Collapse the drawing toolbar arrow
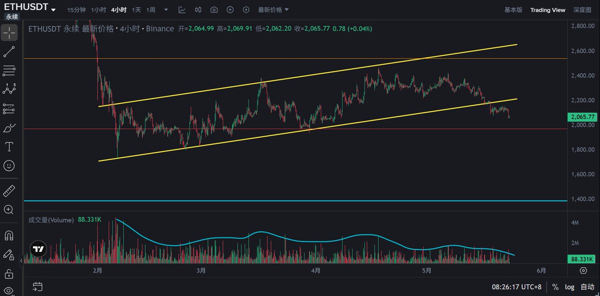600x296 pixels. pyautogui.click(x=21, y=260)
